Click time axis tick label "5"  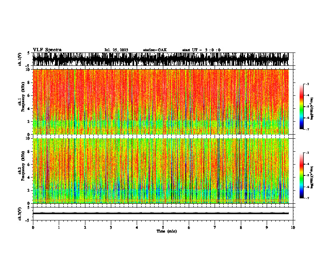click(x=163, y=227)
